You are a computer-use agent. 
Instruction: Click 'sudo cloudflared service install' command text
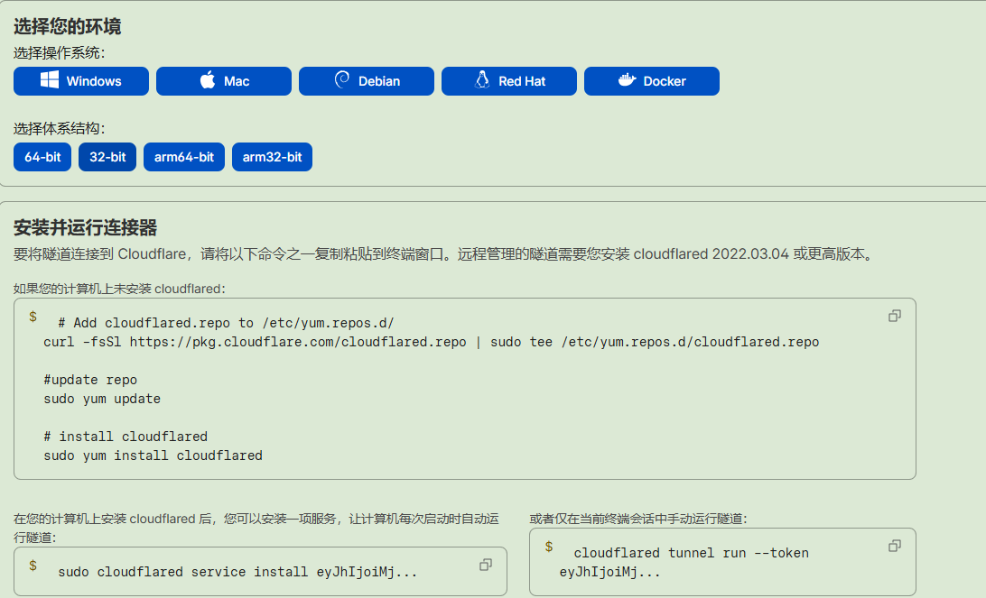click(237, 572)
